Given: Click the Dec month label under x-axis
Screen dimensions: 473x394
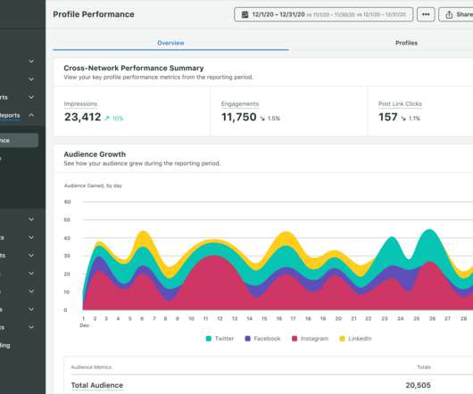Looking at the screenshot, I should point(85,325).
